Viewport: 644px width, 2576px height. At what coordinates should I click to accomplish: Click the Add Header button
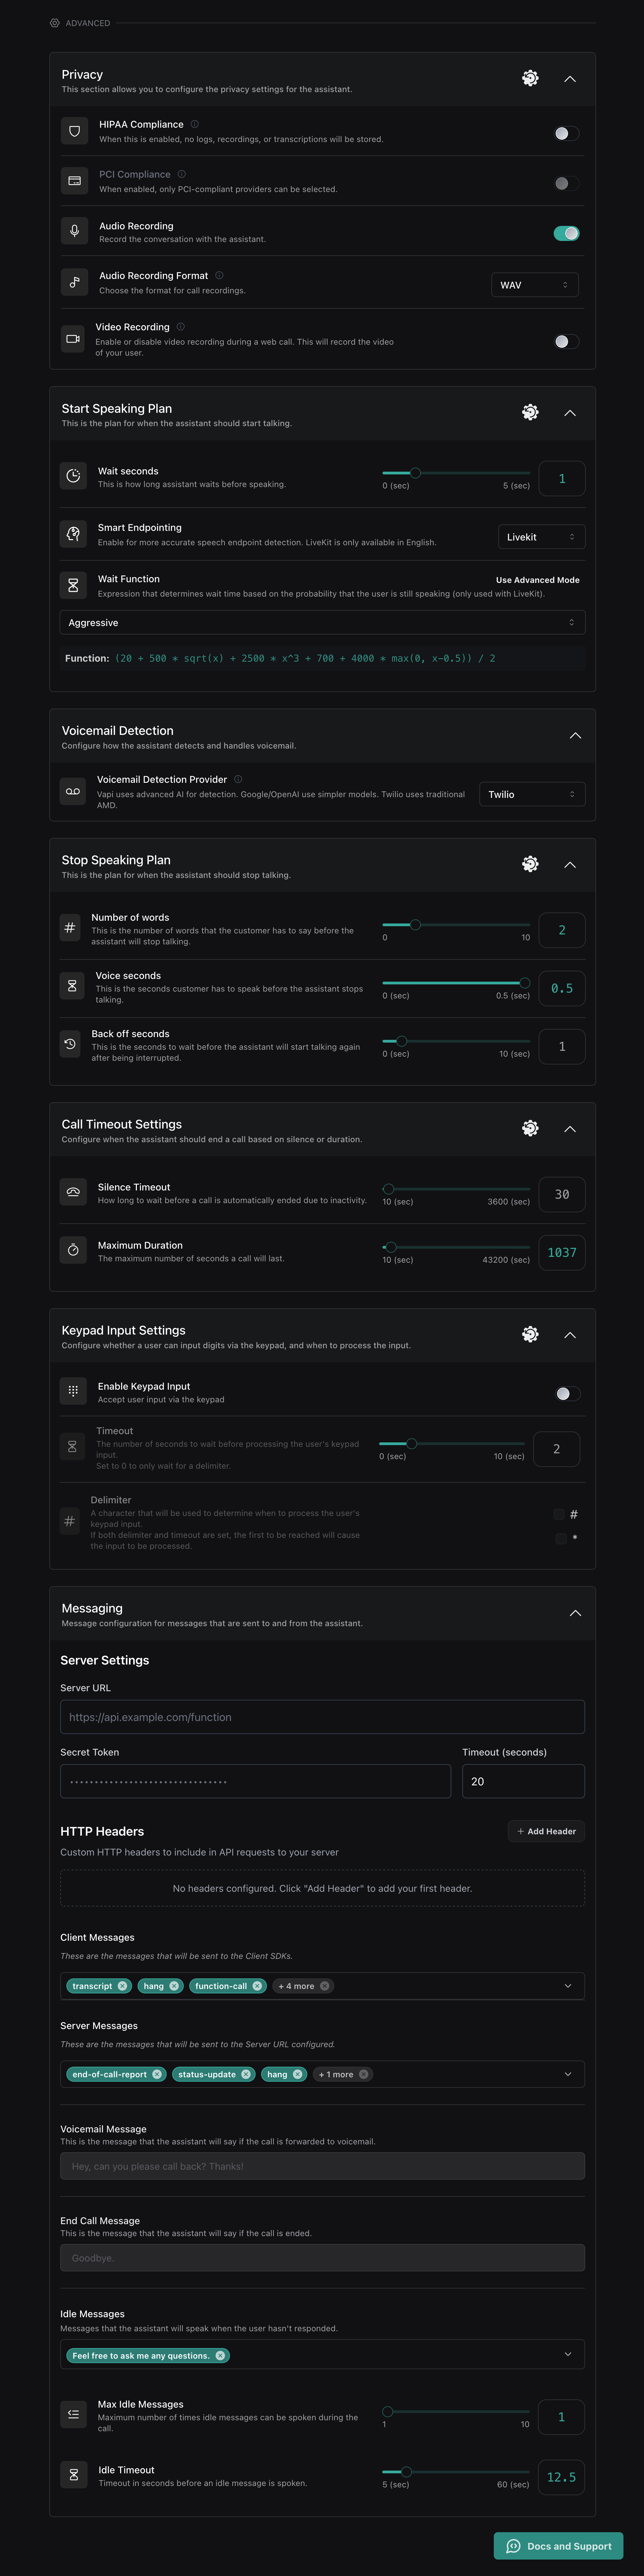tap(546, 1831)
